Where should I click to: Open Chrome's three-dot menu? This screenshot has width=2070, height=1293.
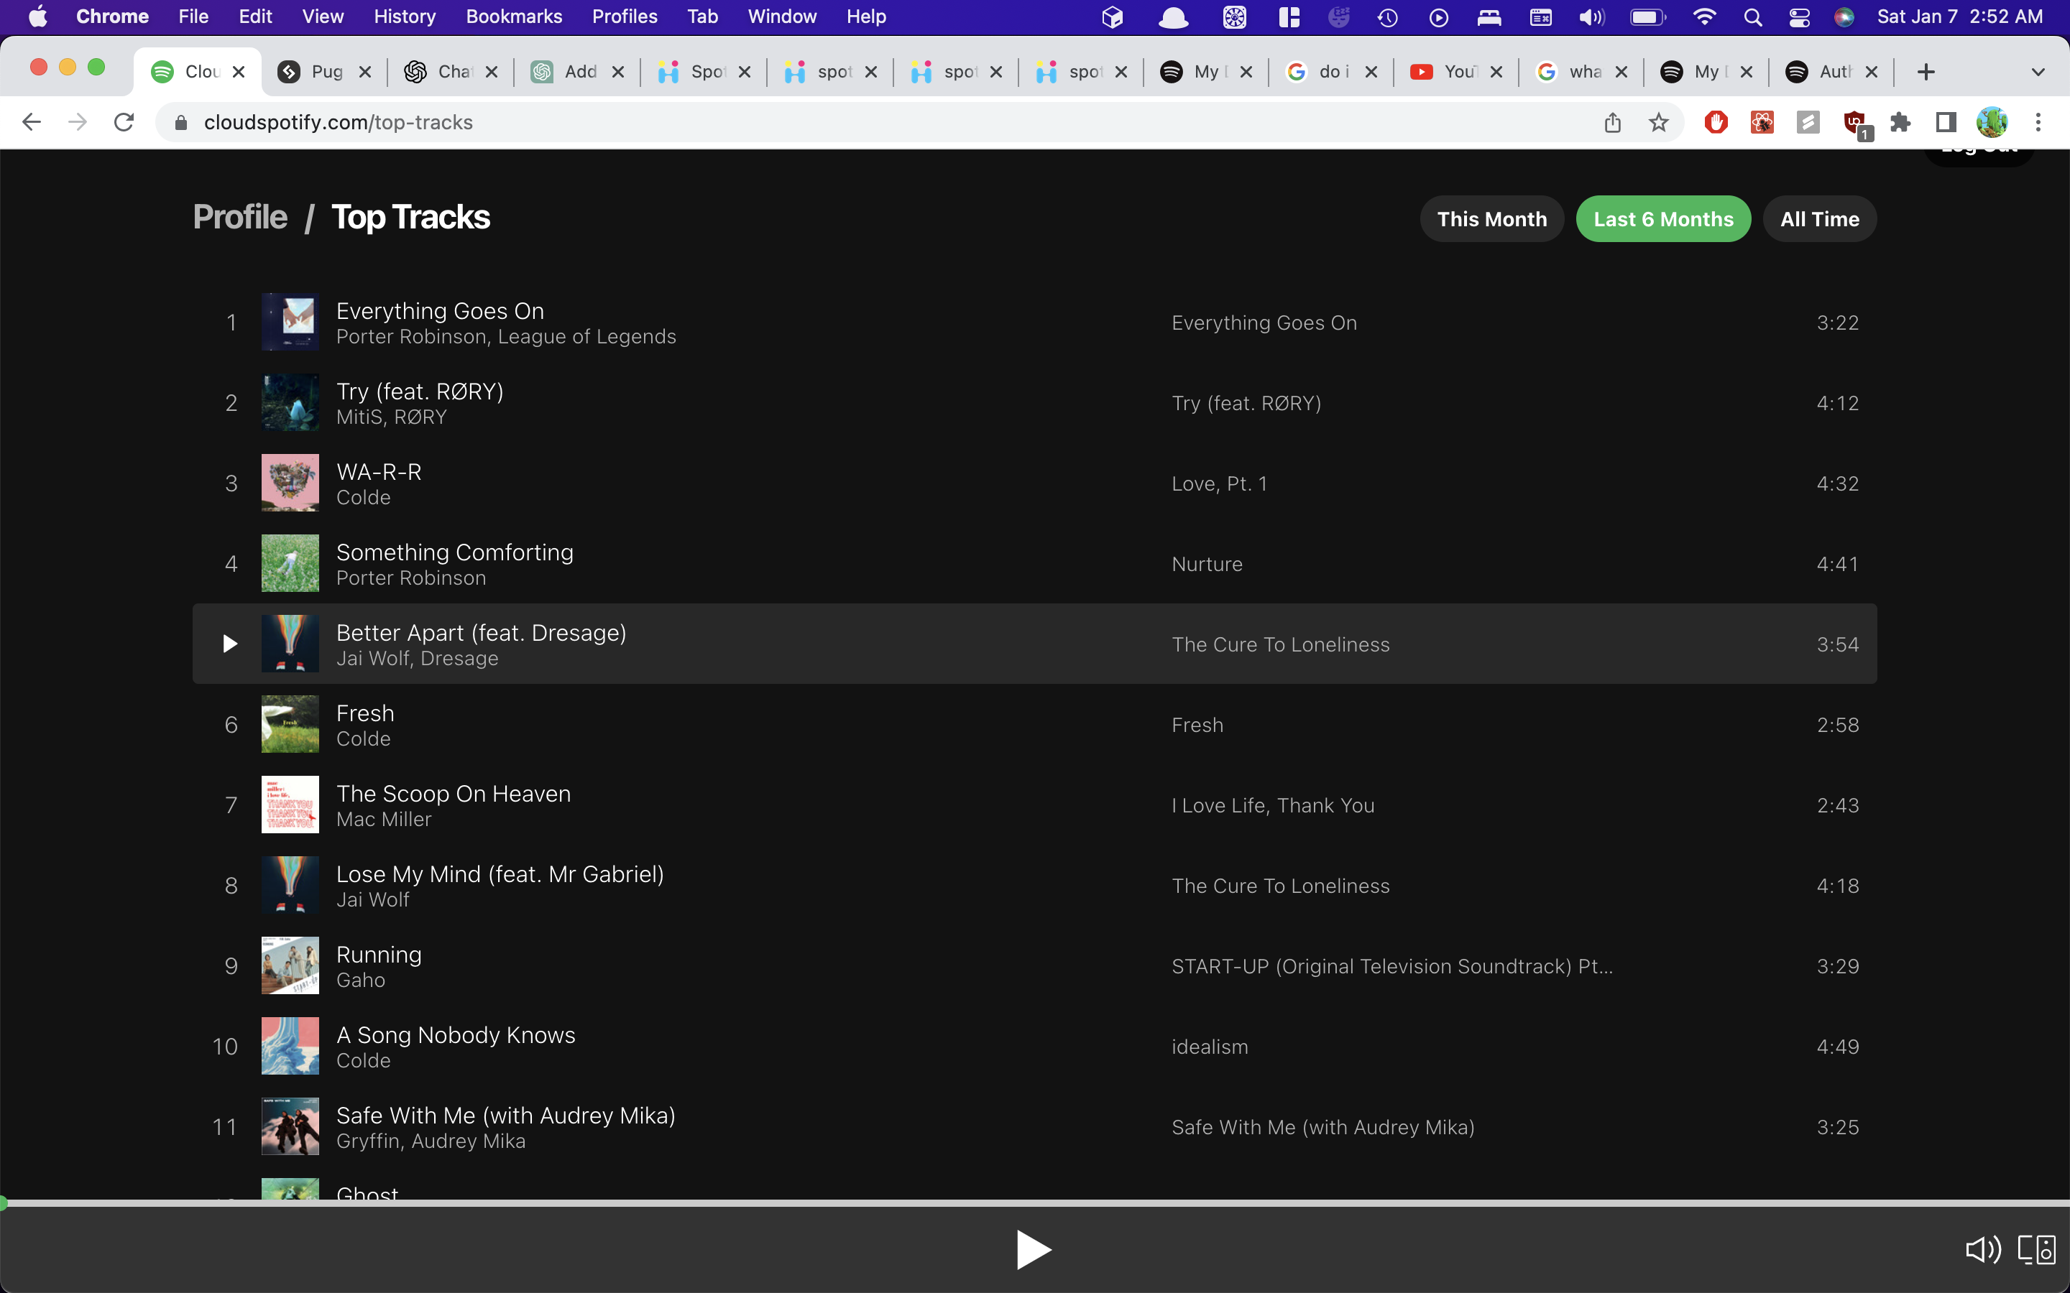pyautogui.click(x=2039, y=122)
